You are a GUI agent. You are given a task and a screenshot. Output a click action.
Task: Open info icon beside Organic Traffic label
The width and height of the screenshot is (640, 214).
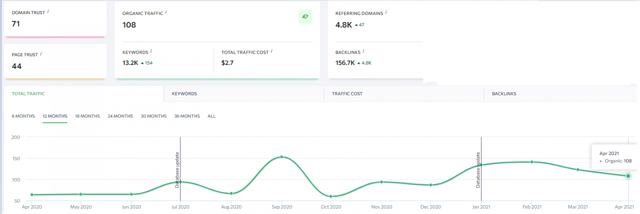coord(166,12)
